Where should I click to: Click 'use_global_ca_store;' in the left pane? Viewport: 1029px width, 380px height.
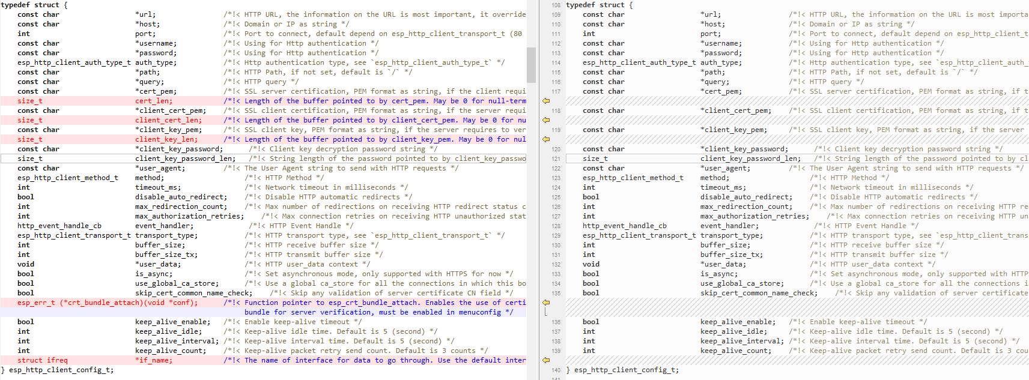[x=177, y=283]
